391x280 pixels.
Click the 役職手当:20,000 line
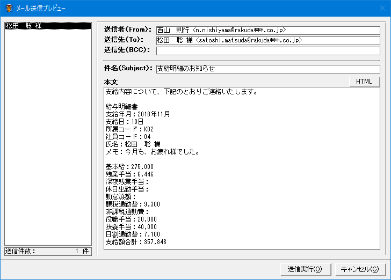click(x=131, y=219)
